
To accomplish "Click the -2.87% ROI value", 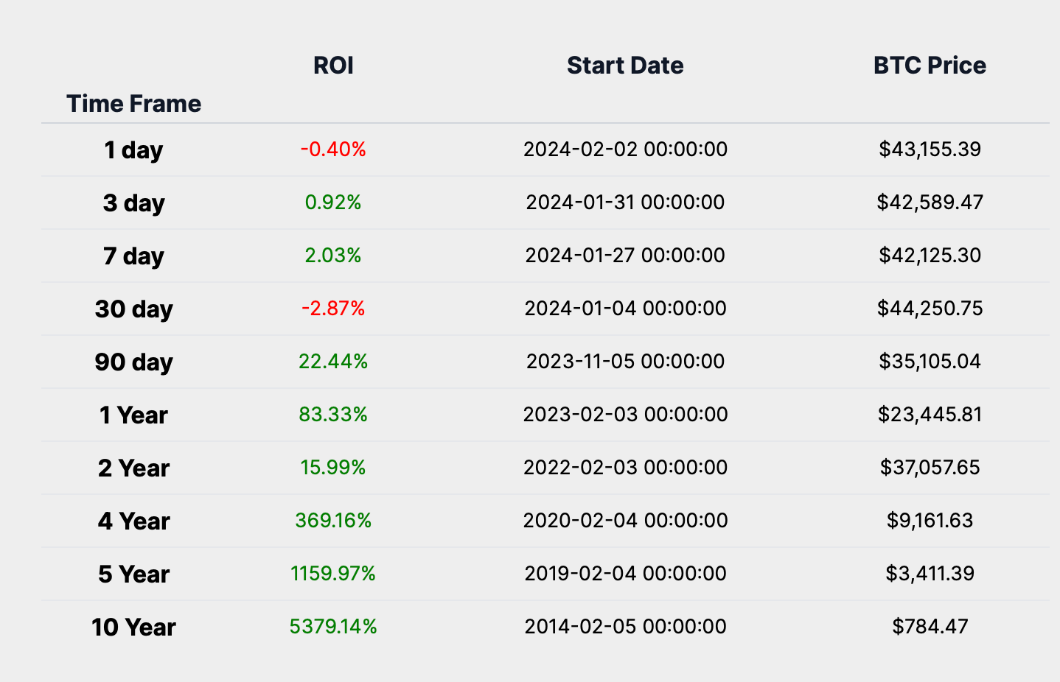I will click(333, 309).
